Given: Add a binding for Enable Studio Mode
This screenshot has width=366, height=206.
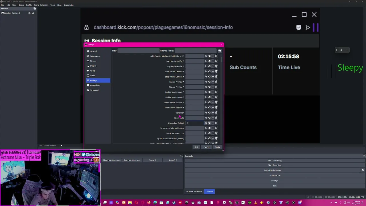Looking at the screenshot, I should coord(213,92).
